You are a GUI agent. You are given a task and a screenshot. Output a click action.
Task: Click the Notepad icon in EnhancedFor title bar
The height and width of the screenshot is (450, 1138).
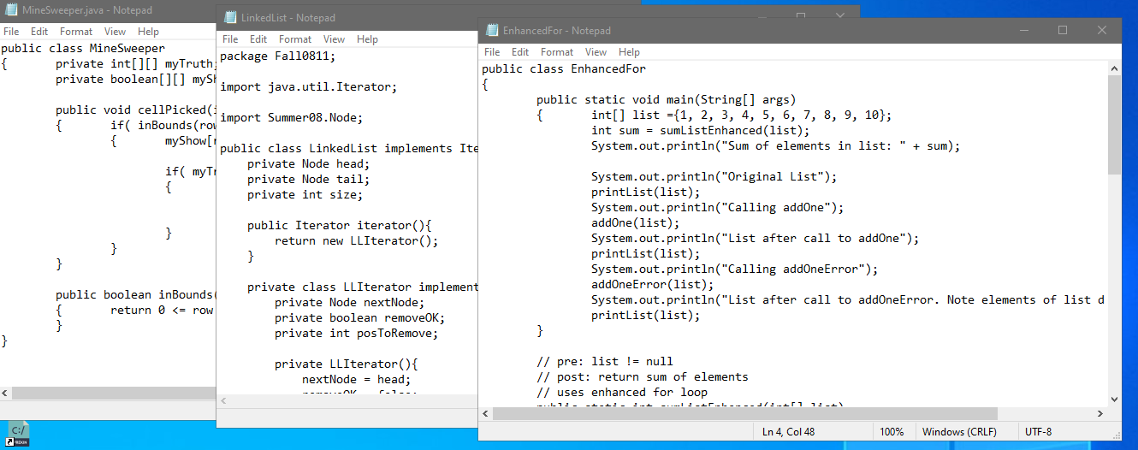click(492, 31)
